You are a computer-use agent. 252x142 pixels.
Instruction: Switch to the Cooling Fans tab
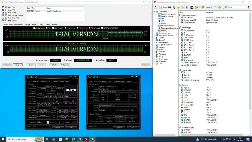point(19,24)
